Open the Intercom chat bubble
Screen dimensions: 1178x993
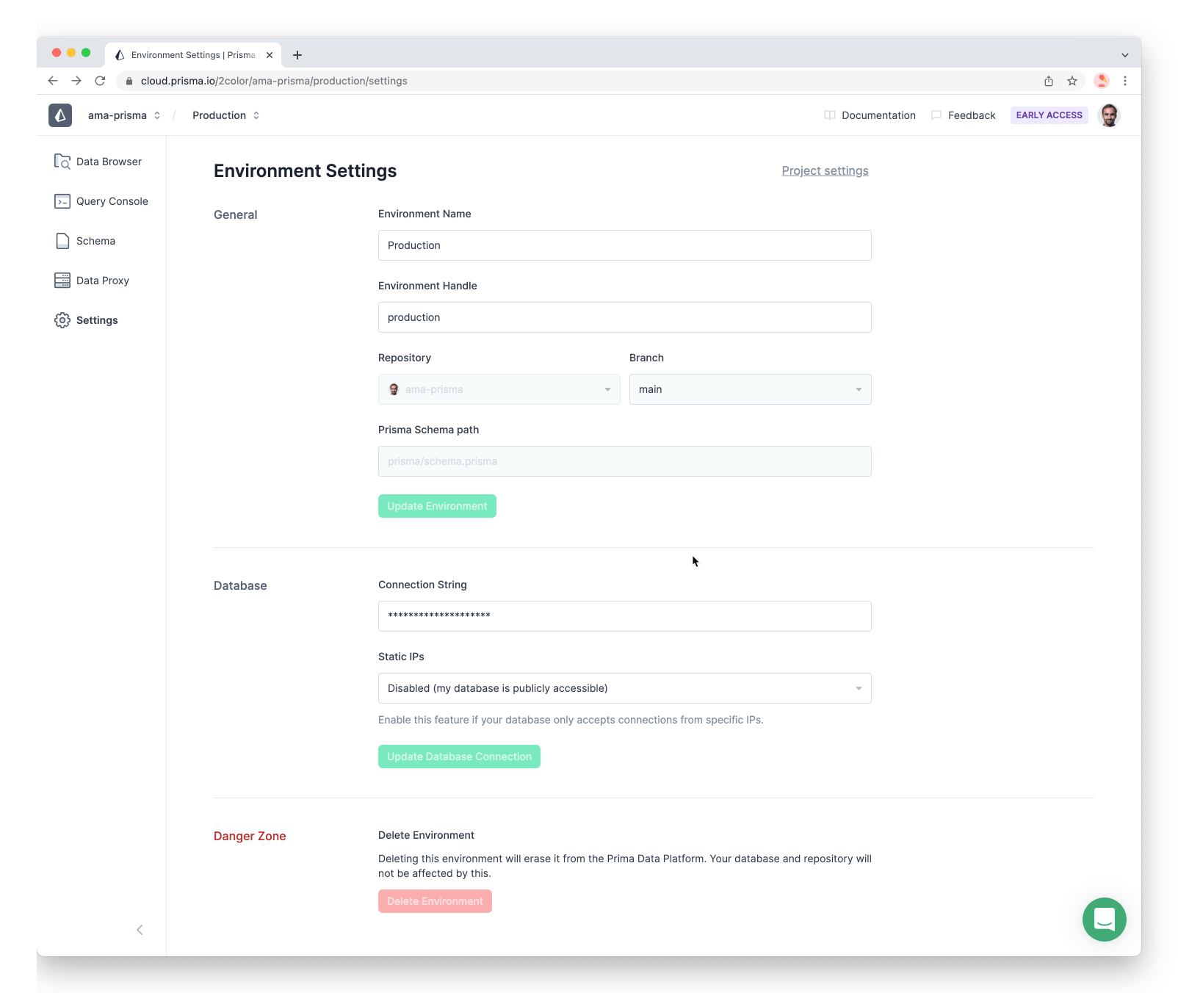(1104, 920)
